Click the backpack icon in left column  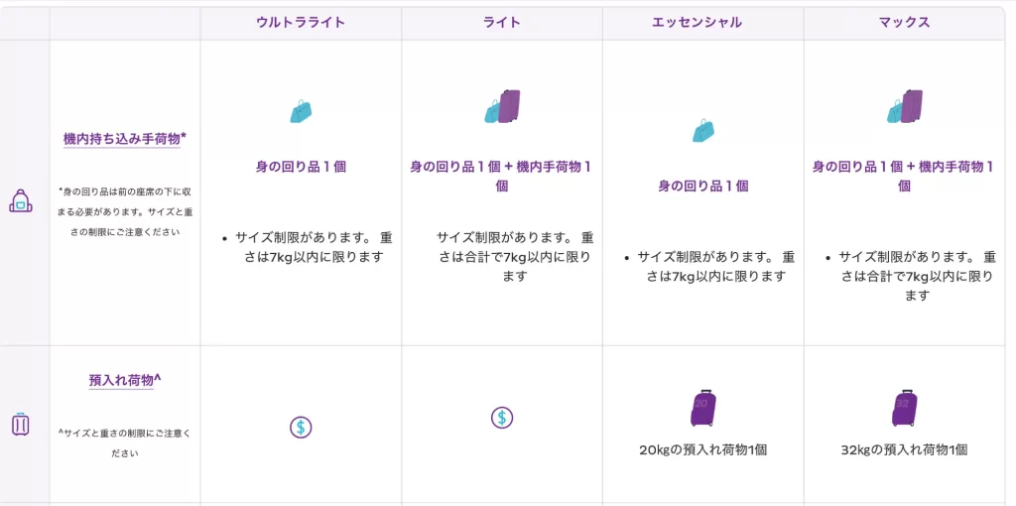point(21,200)
